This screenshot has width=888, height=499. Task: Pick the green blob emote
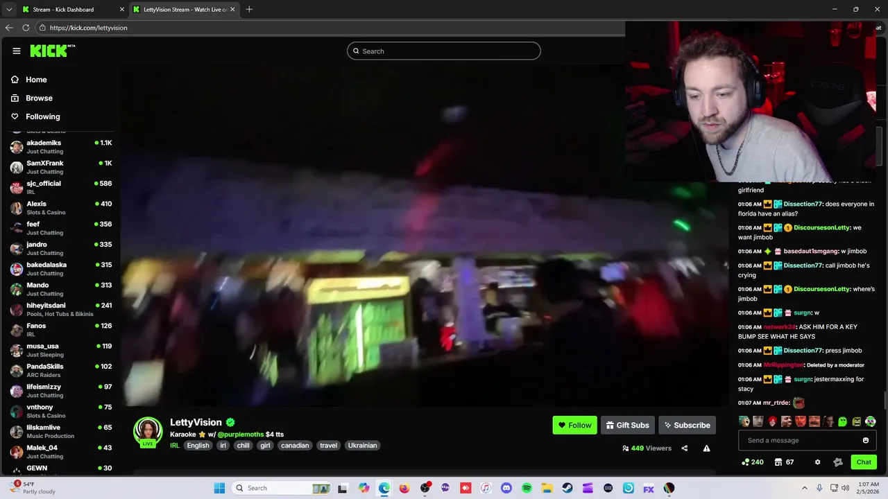(x=842, y=421)
